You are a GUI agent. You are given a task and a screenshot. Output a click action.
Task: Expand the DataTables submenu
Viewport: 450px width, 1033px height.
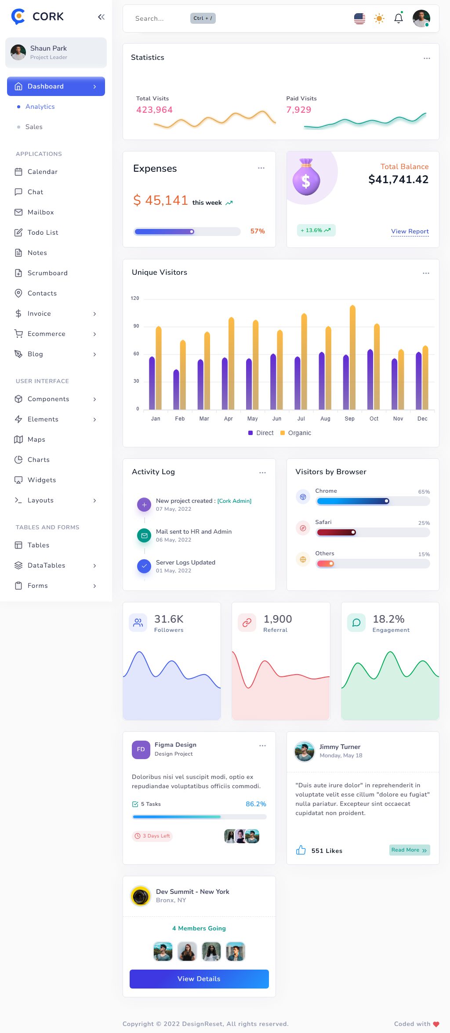pos(94,565)
